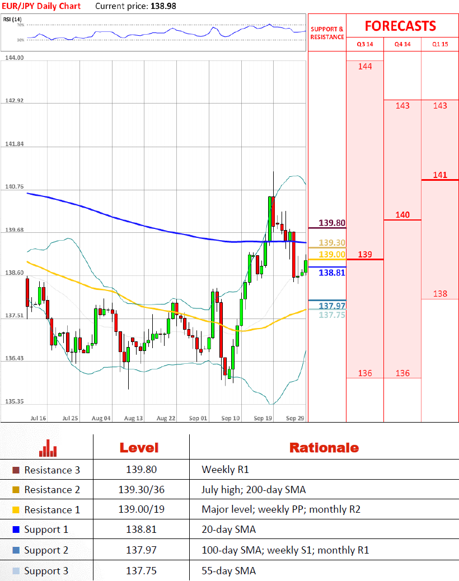Image resolution: width=459 pixels, height=581 pixels.
Task: Click the Rationale table column header
Action: click(x=324, y=448)
